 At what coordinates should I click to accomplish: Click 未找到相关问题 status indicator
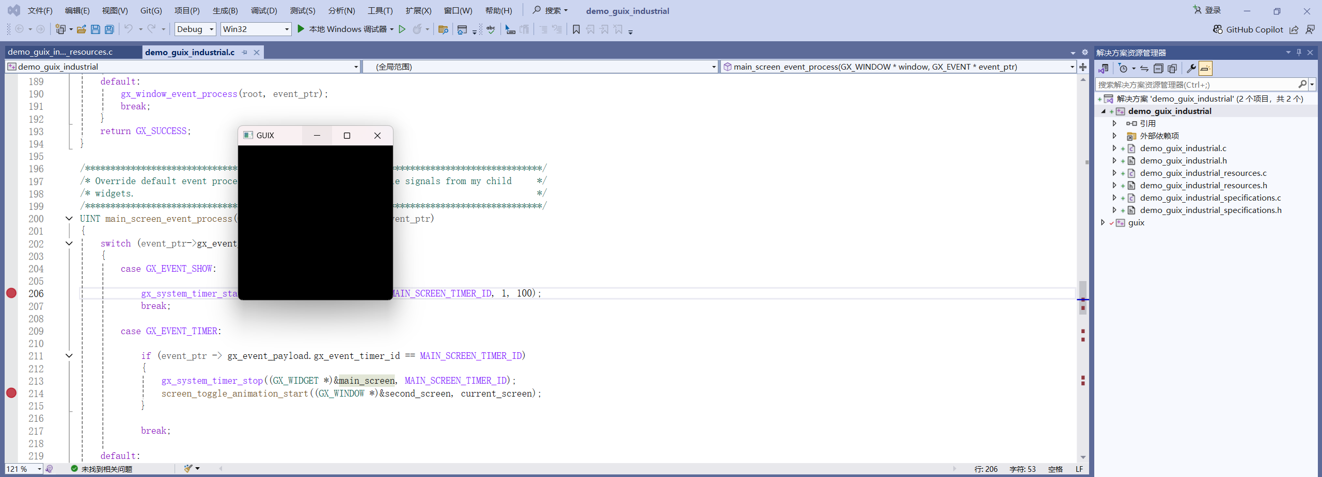pyautogui.click(x=102, y=469)
